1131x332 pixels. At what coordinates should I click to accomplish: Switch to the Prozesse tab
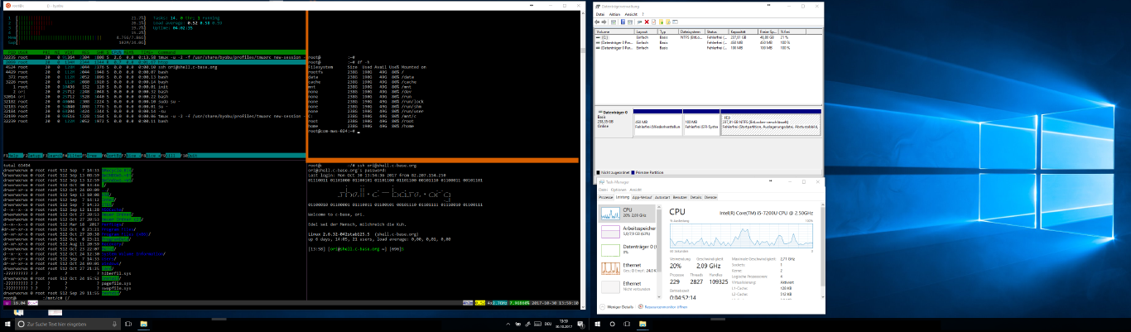(605, 198)
